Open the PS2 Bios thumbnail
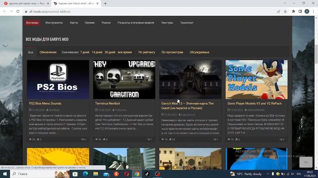 point(58,80)
